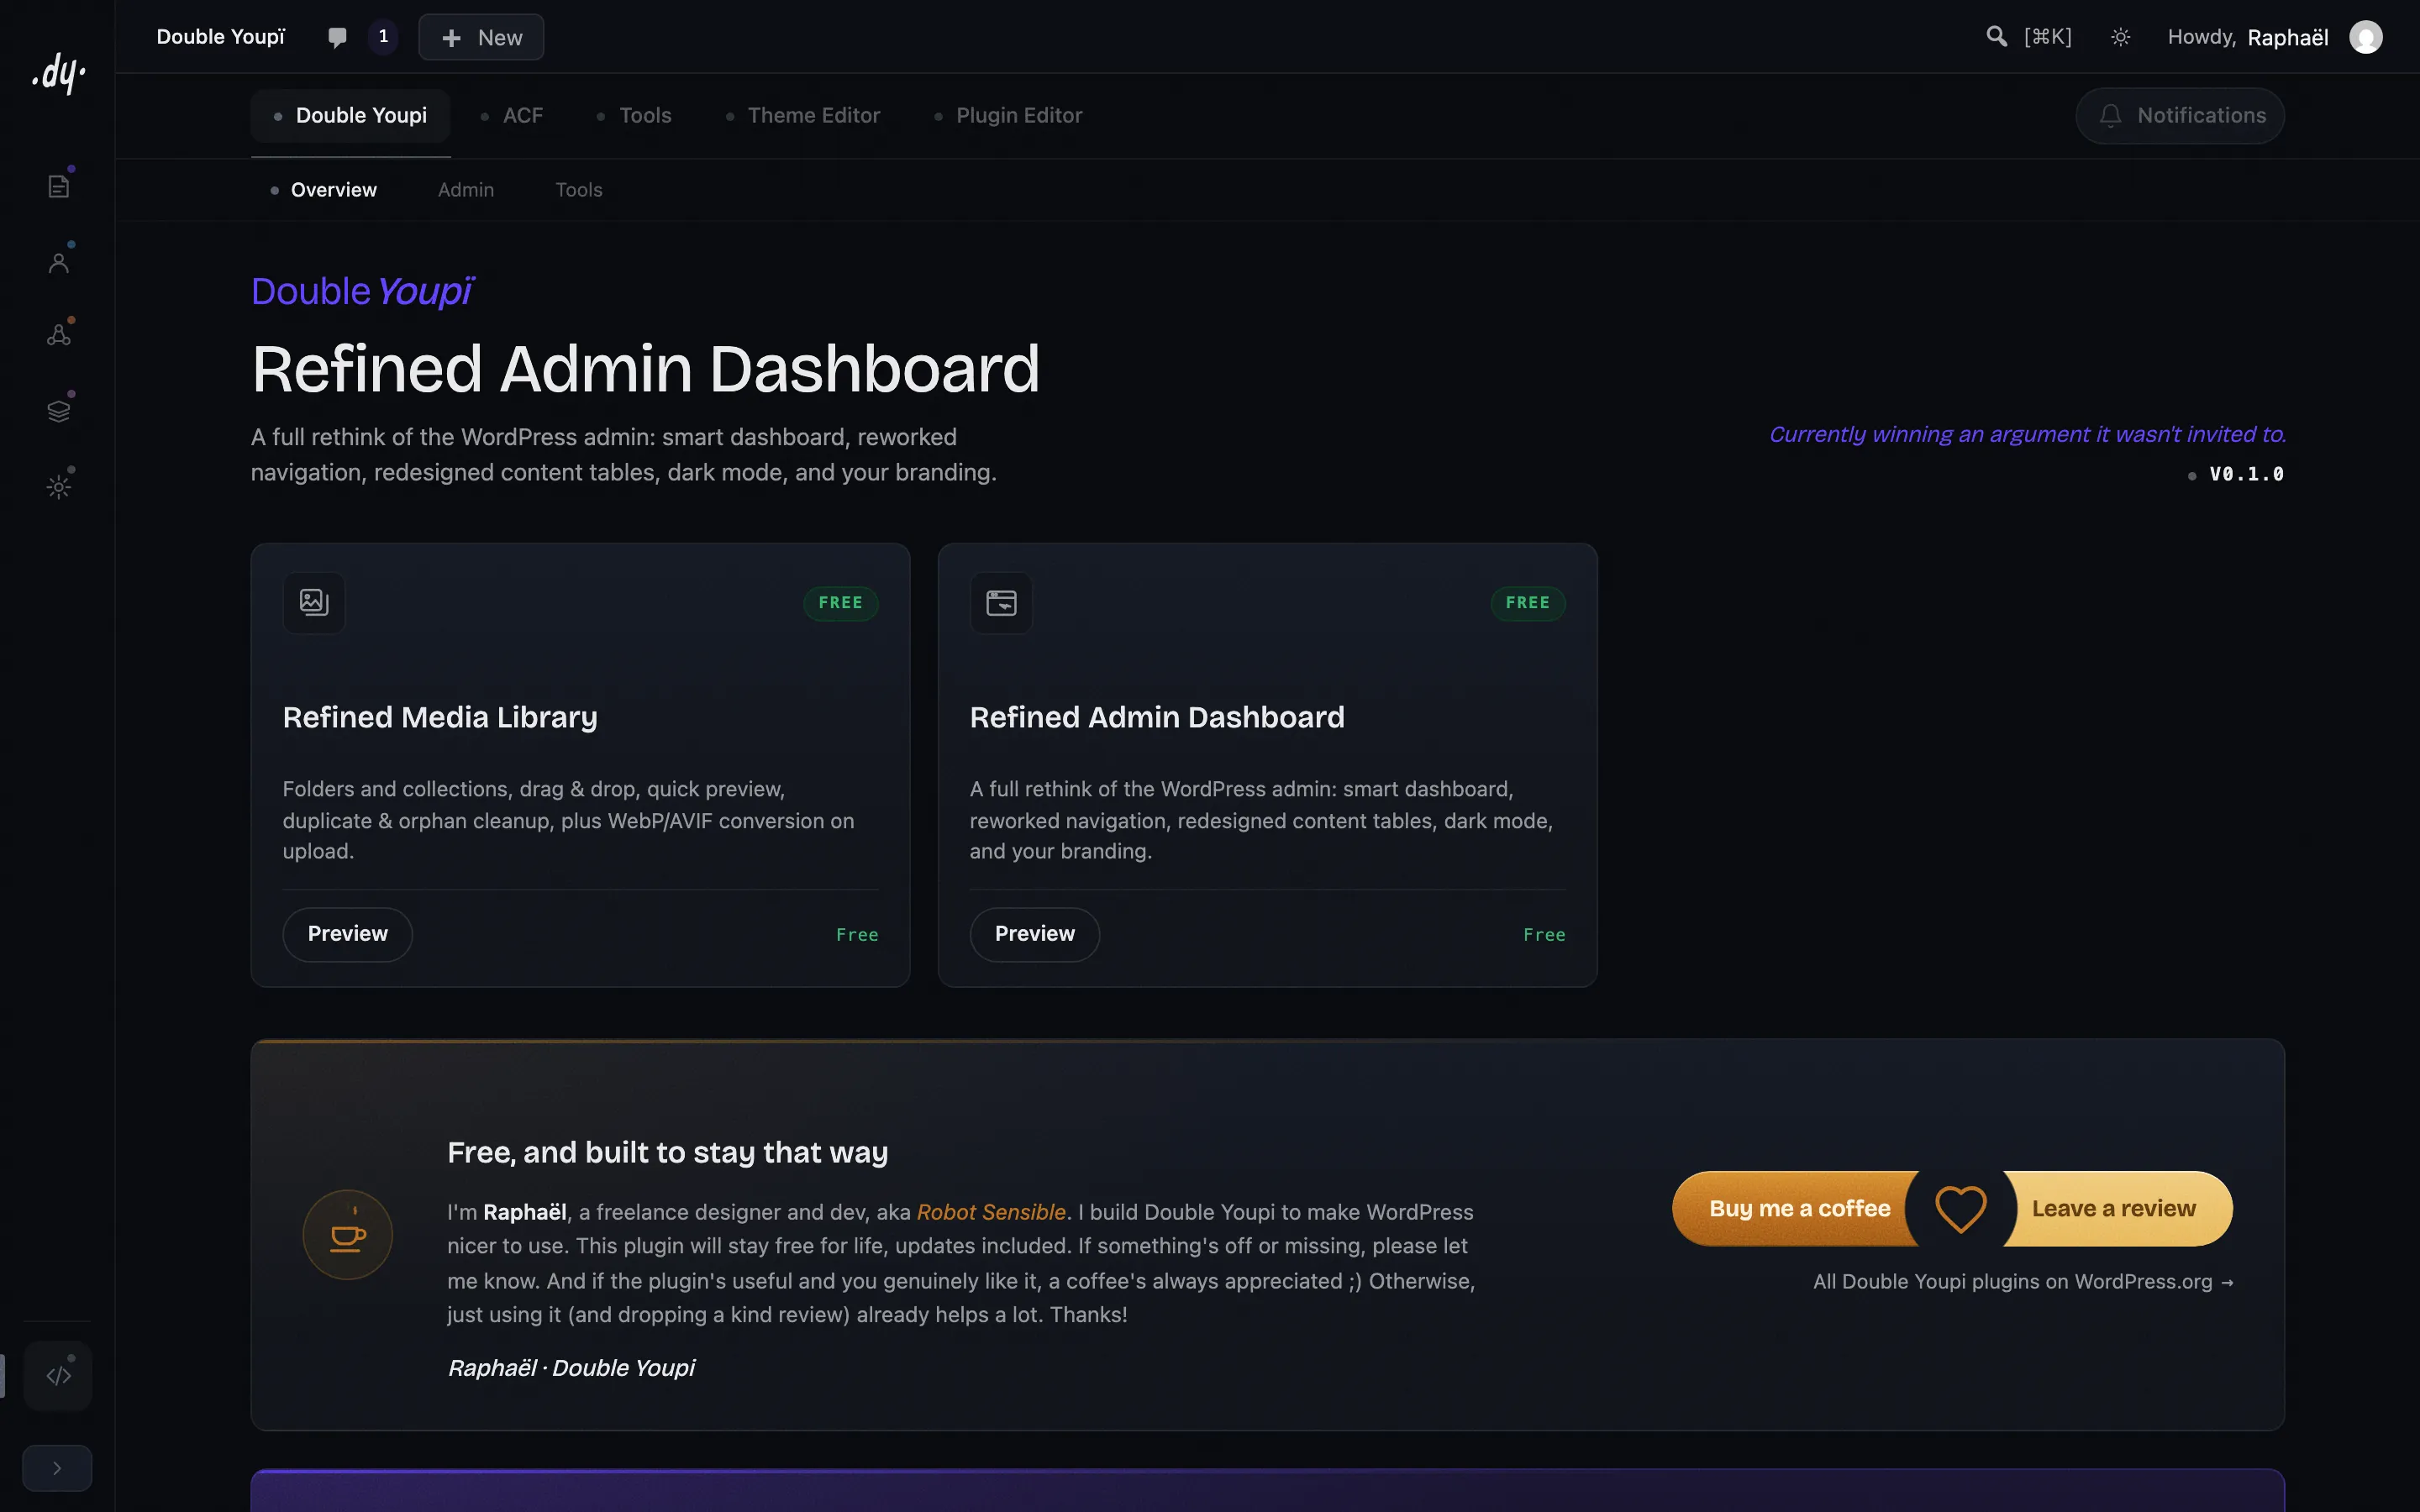Switch to the top-level Tools tab

[634, 116]
